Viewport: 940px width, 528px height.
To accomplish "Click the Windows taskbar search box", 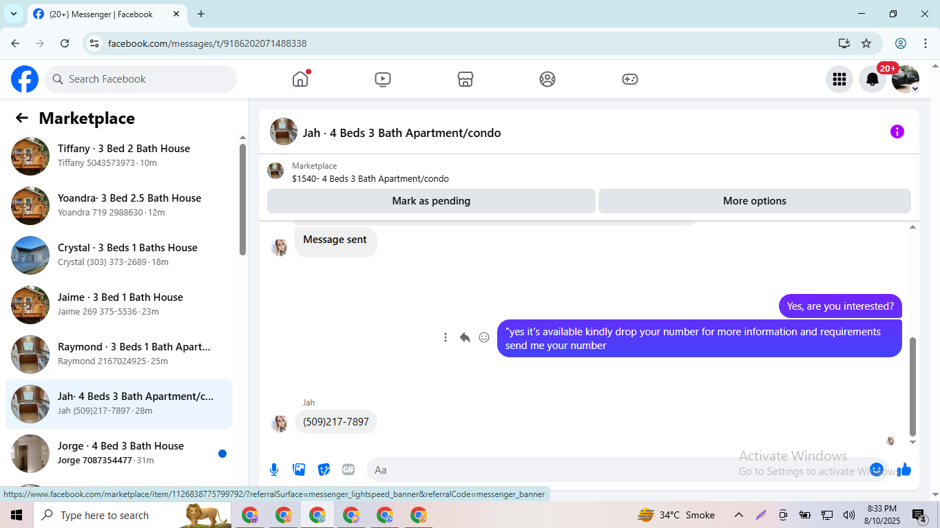I will (131, 515).
